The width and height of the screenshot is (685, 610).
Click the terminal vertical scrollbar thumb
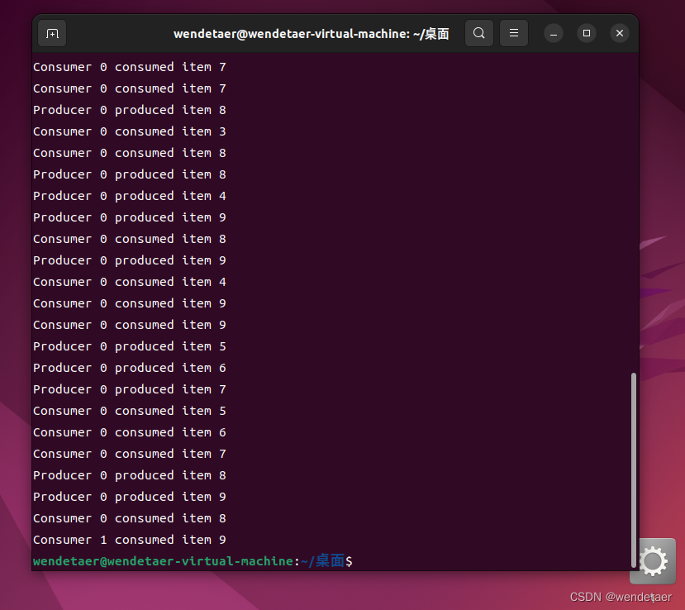(x=634, y=470)
